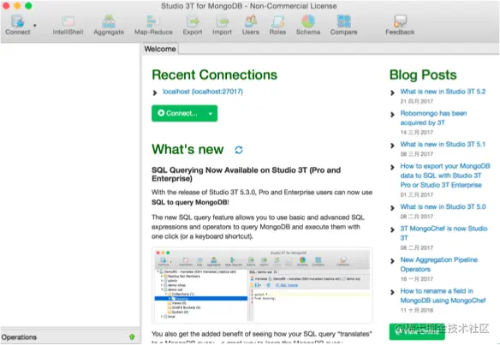Open the localhost (localhost:27017) connection

[x=203, y=92]
